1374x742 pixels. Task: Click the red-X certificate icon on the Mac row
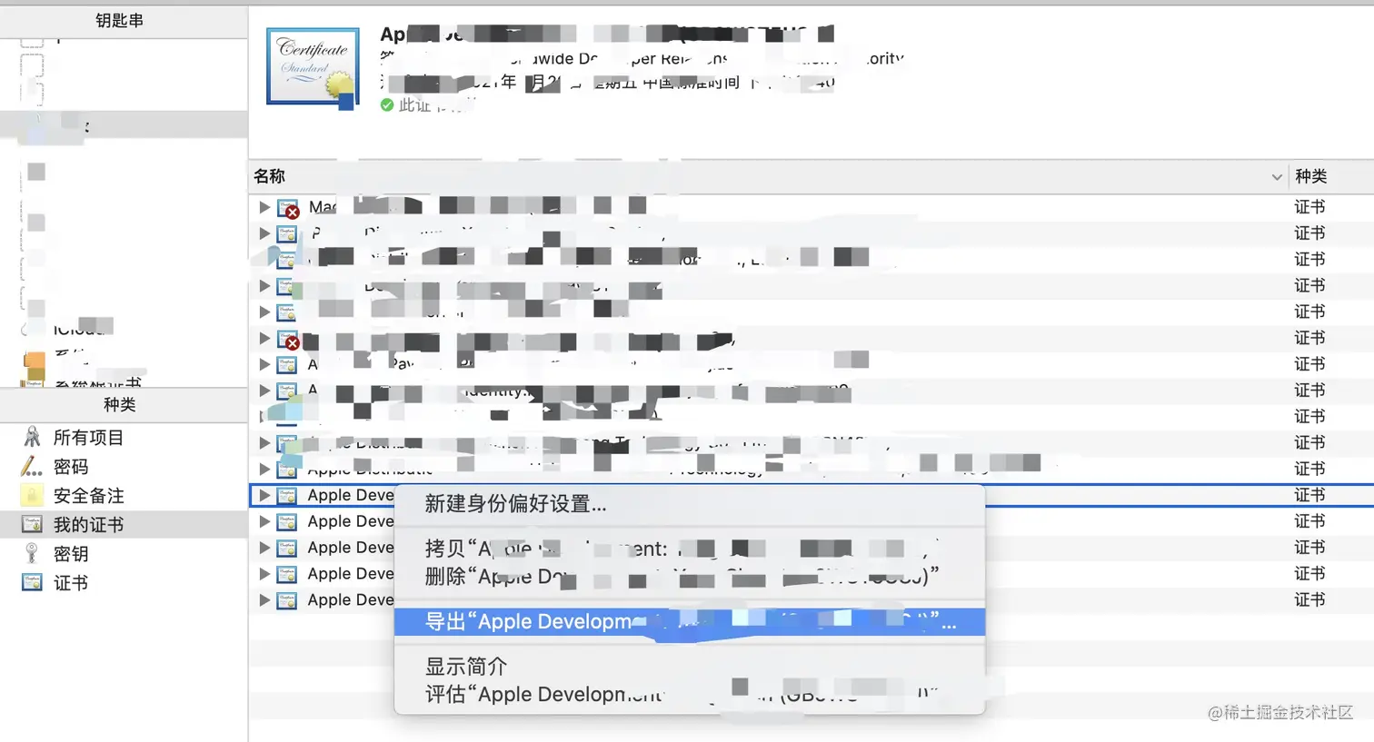pos(288,208)
